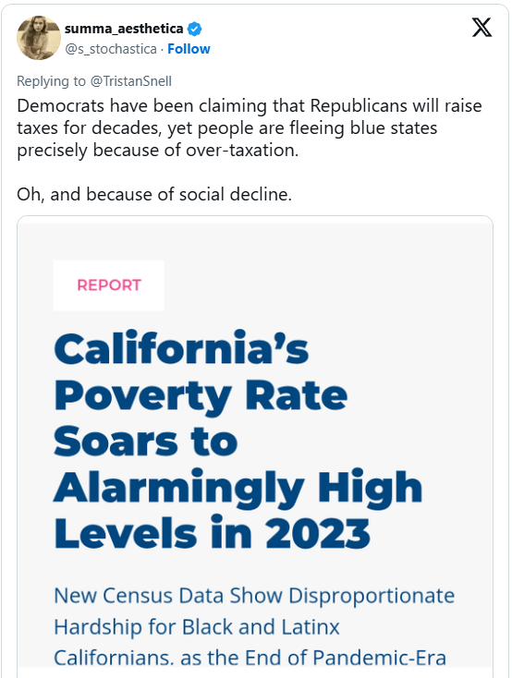Click the 'Soars to' headline line
The image size is (512, 678).
pos(146,441)
